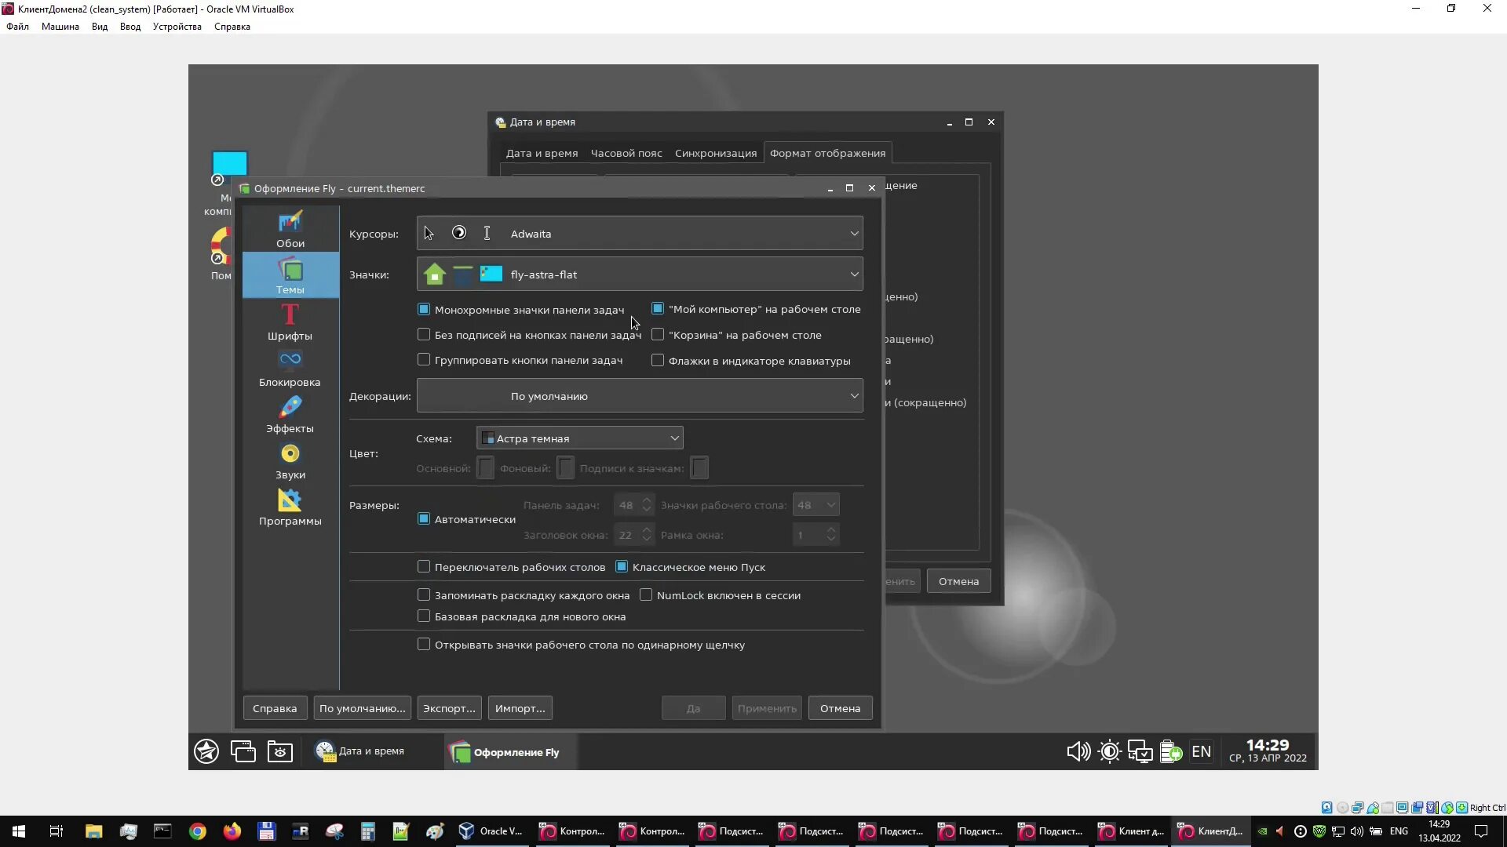The height and width of the screenshot is (847, 1507).
Task: Open the Шрифты fonts section
Action: pos(290,322)
